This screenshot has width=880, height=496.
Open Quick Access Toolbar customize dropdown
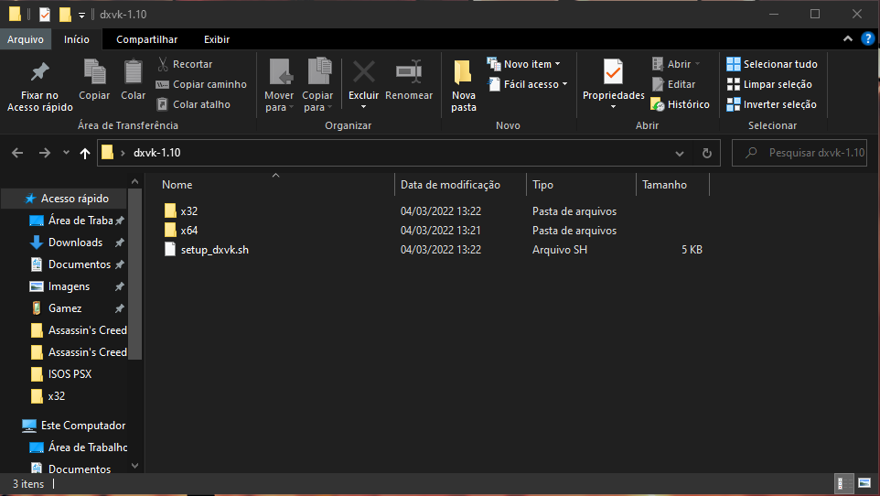click(82, 16)
